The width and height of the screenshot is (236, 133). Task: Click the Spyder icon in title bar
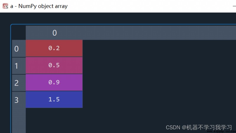coord(5,6)
